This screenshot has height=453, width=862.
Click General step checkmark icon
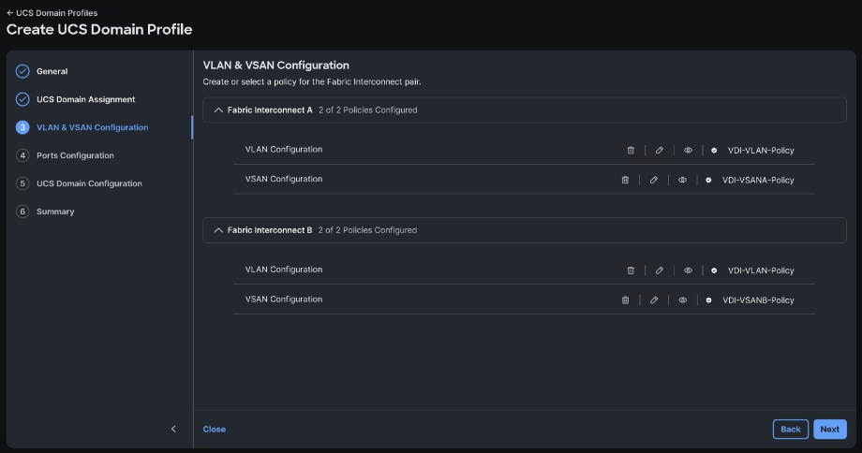[x=22, y=71]
